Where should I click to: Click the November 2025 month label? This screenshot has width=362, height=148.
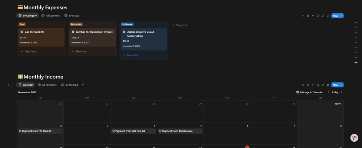click(x=27, y=92)
